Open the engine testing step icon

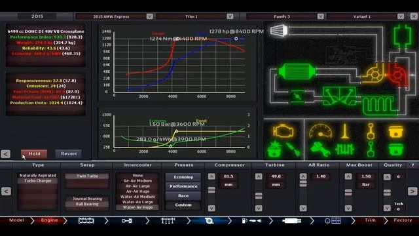pos(333,221)
